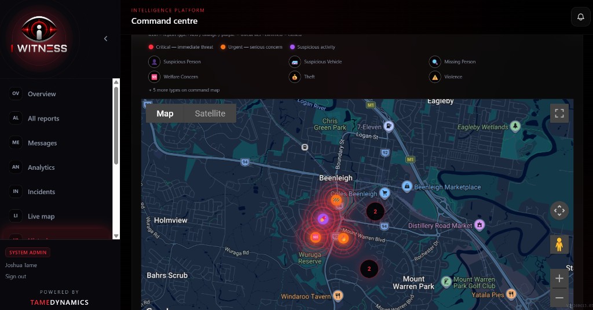Click the Wuruga Reserve label

pyautogui.click(x=310, y=258)
